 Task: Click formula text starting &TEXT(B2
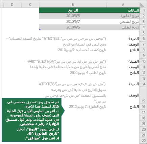point(56,39)
